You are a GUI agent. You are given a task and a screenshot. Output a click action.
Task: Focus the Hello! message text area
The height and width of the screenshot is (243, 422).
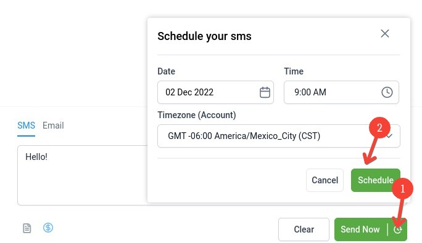(x=82, y=175)
